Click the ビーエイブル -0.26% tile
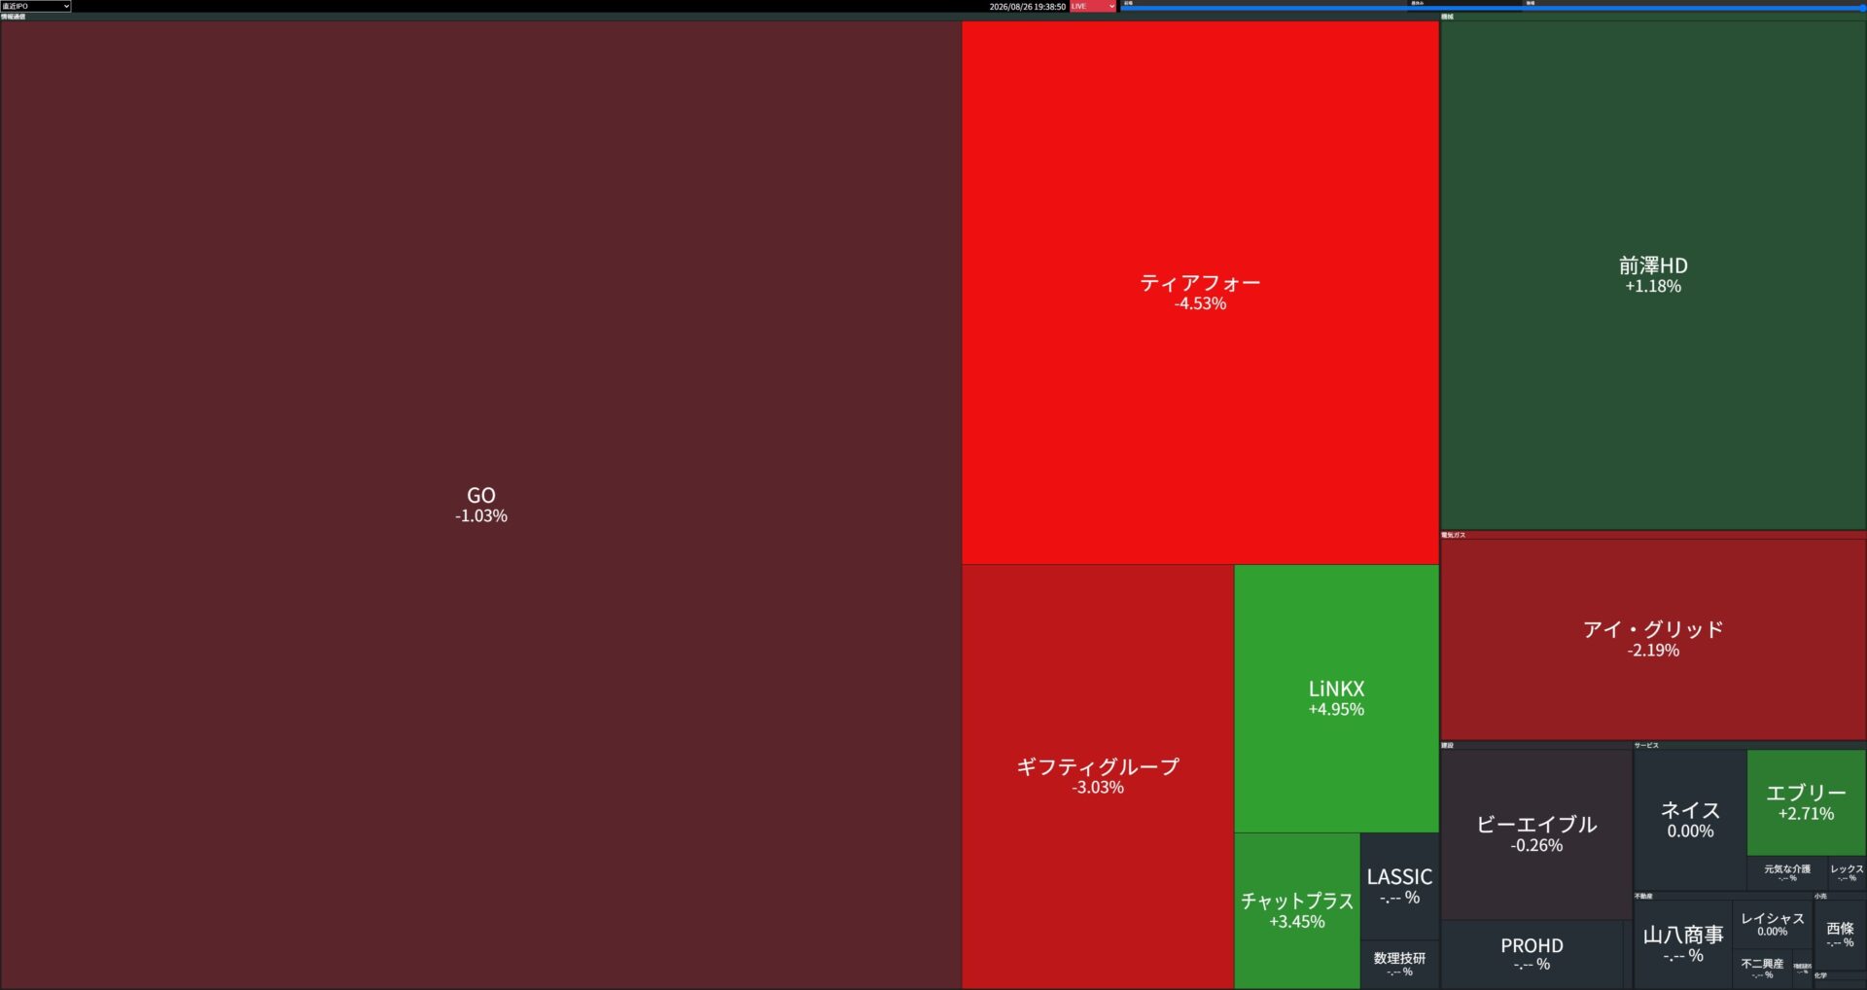 point(1536,834)
